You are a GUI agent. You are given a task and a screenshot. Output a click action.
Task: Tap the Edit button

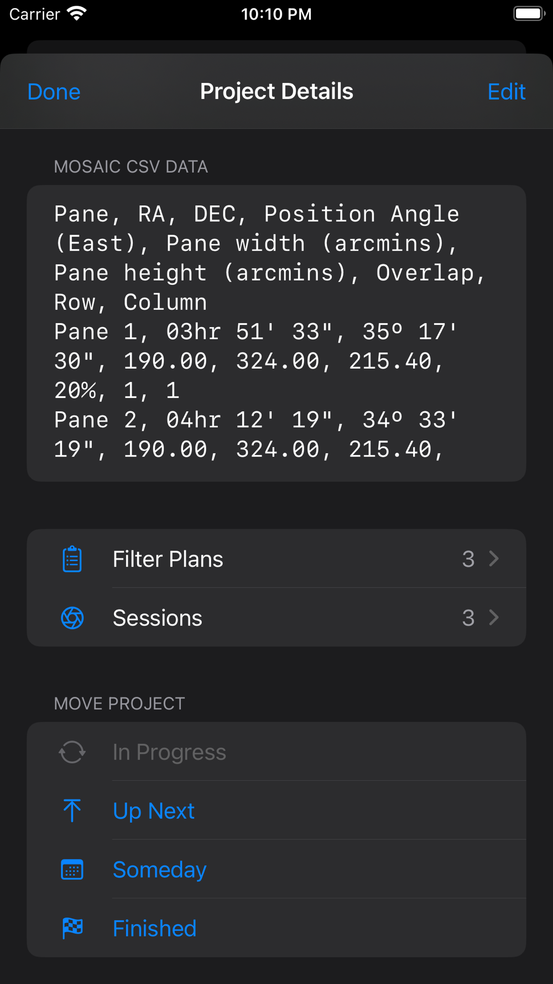pos(507,91)
